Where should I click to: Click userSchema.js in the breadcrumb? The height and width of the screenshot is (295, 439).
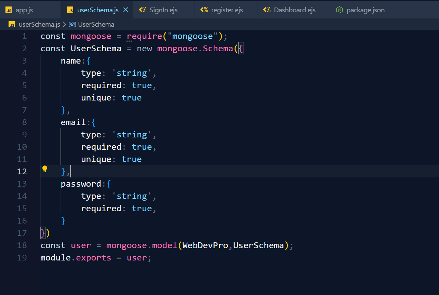pos(39,24)
